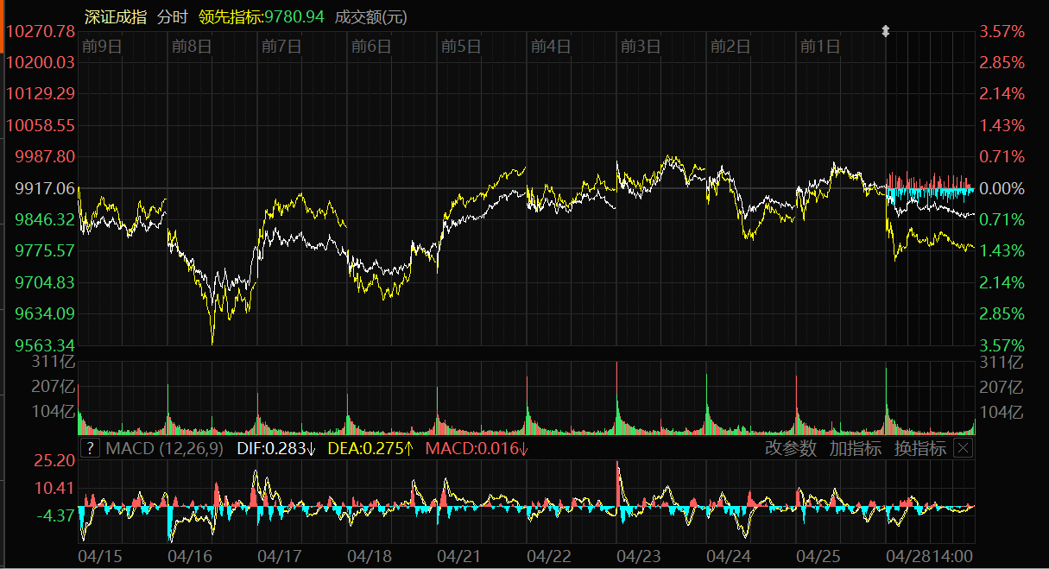Click the 9563.34 price axis label
This screenshot has height=569, width=1049.
(43, 345)
